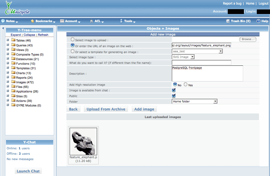Open the Account menu
Viewport: 270px width, 176px height.
click(x=69, y=21)
